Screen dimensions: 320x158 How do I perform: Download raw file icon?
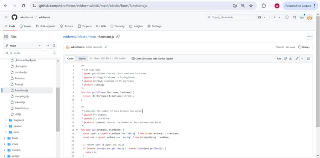click(x=291, y=59)
